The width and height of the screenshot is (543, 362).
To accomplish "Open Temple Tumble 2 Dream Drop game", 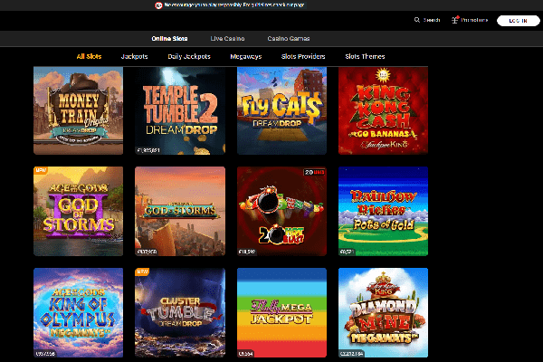I will tap(180, 110).
